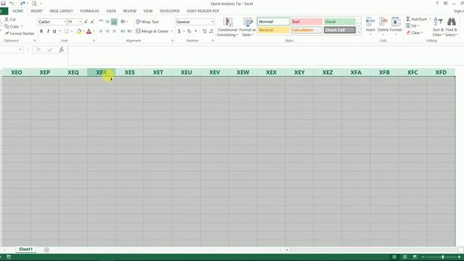Switch to FORMULAS tab
The image size is (464, 261).
tap(89, 11)
